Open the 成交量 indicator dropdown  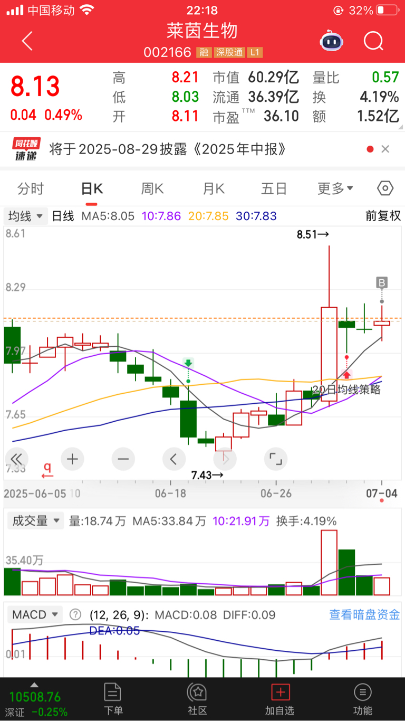[x=35, y=521]
